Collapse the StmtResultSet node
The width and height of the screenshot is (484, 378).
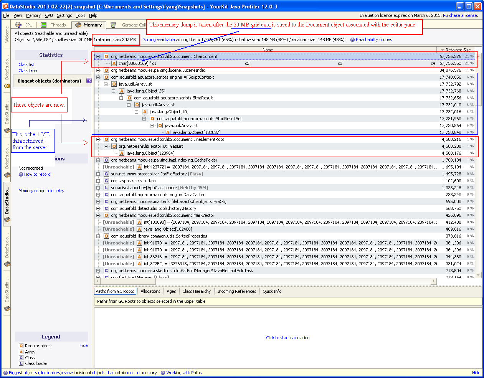point(144,119)
